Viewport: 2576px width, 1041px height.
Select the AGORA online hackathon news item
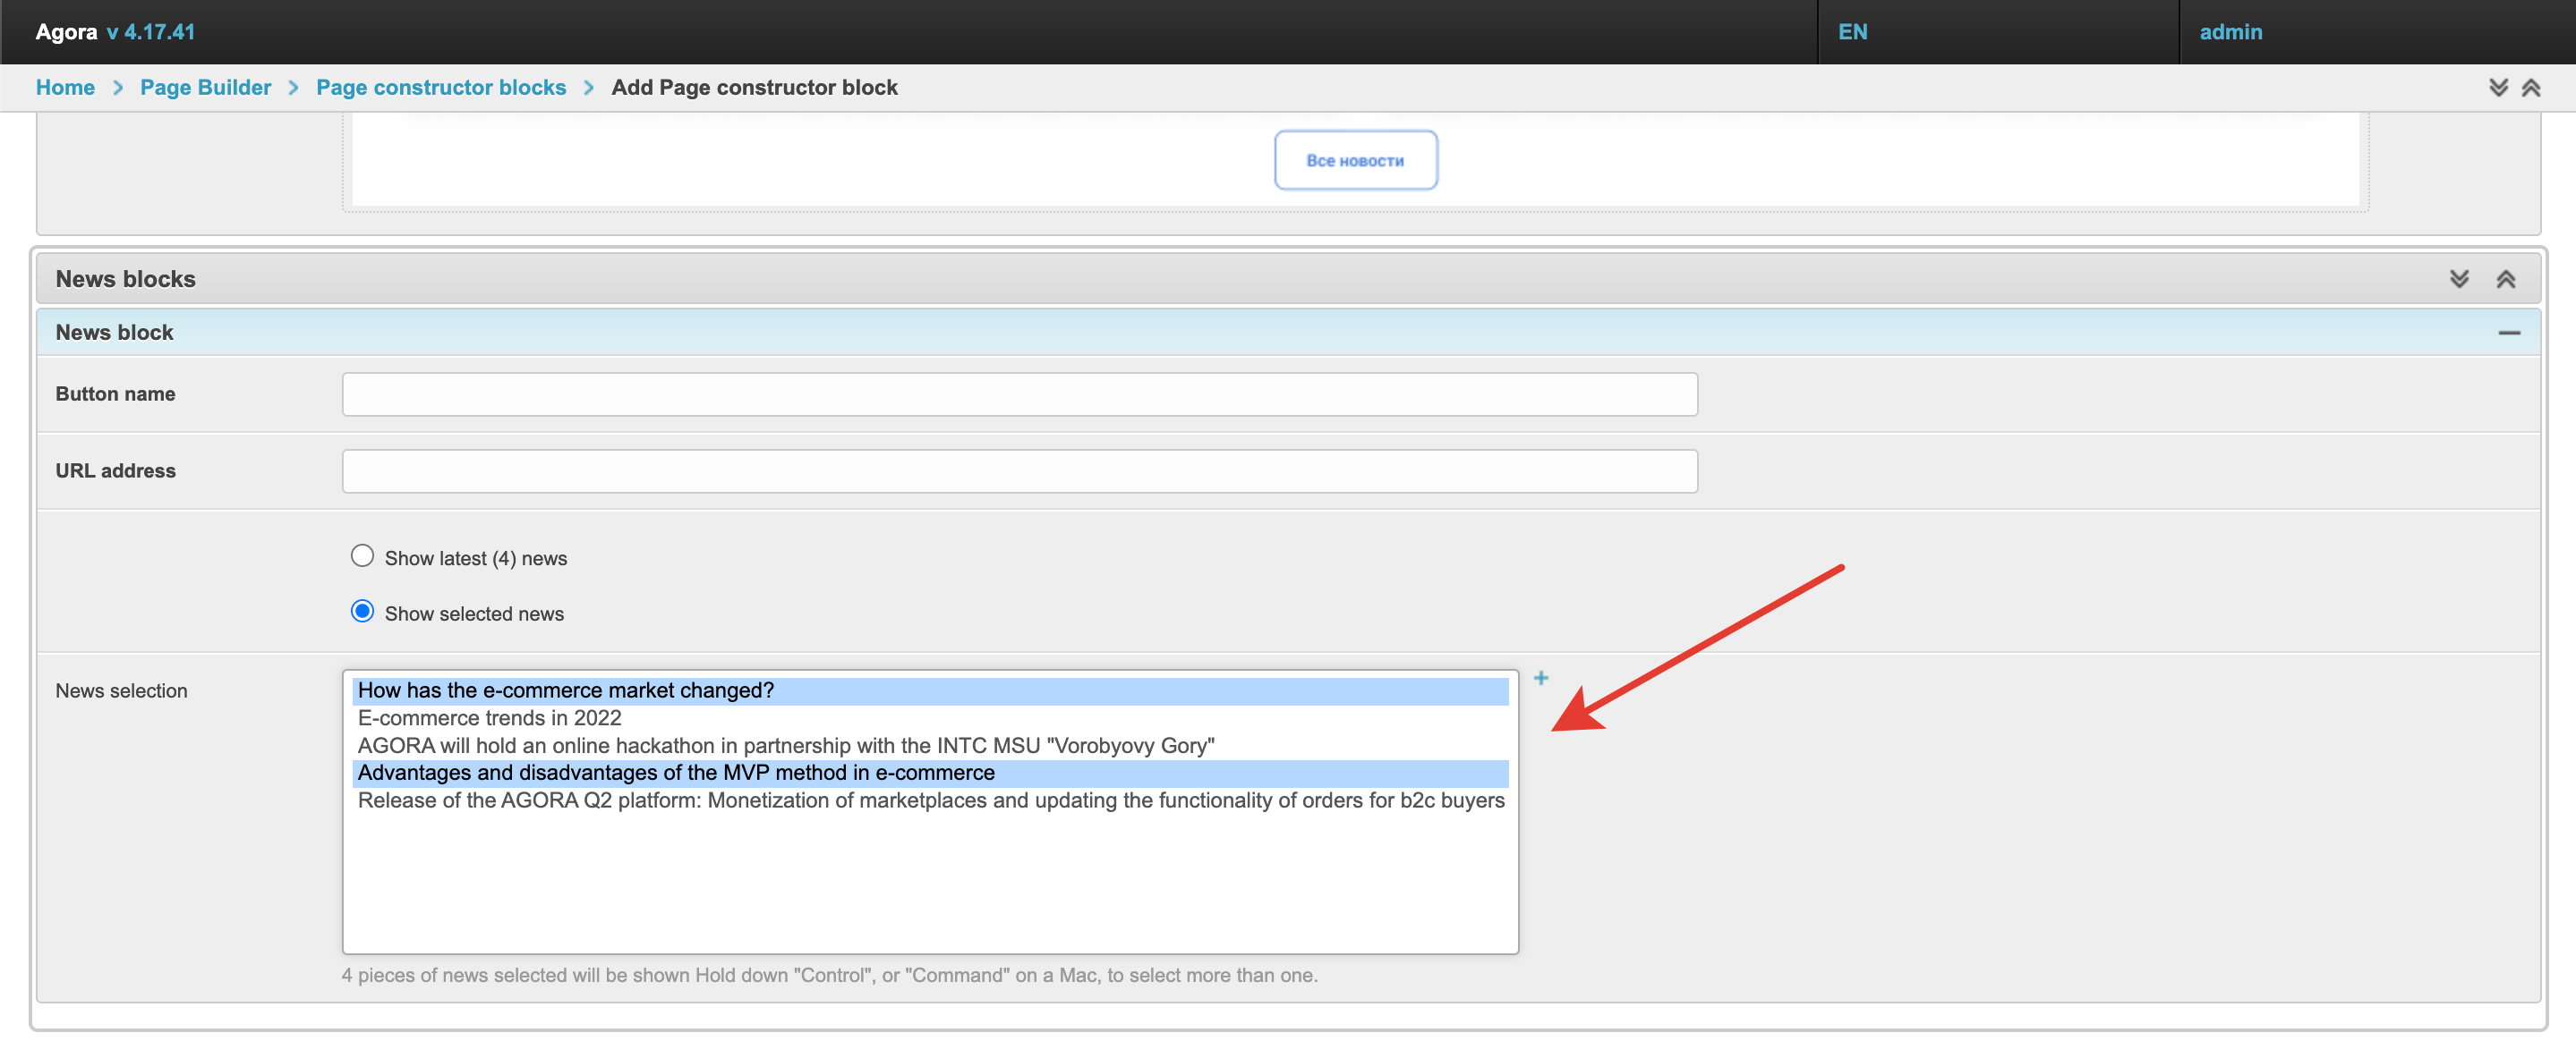pyautogui.click(x=785, y=745)
